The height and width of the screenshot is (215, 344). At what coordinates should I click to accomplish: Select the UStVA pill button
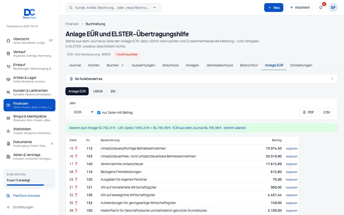tap(98, 91)
